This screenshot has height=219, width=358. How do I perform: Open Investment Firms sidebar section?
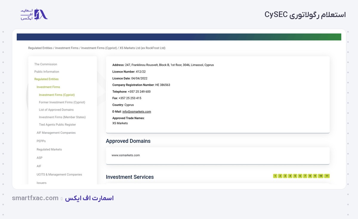tap(48, 87)
